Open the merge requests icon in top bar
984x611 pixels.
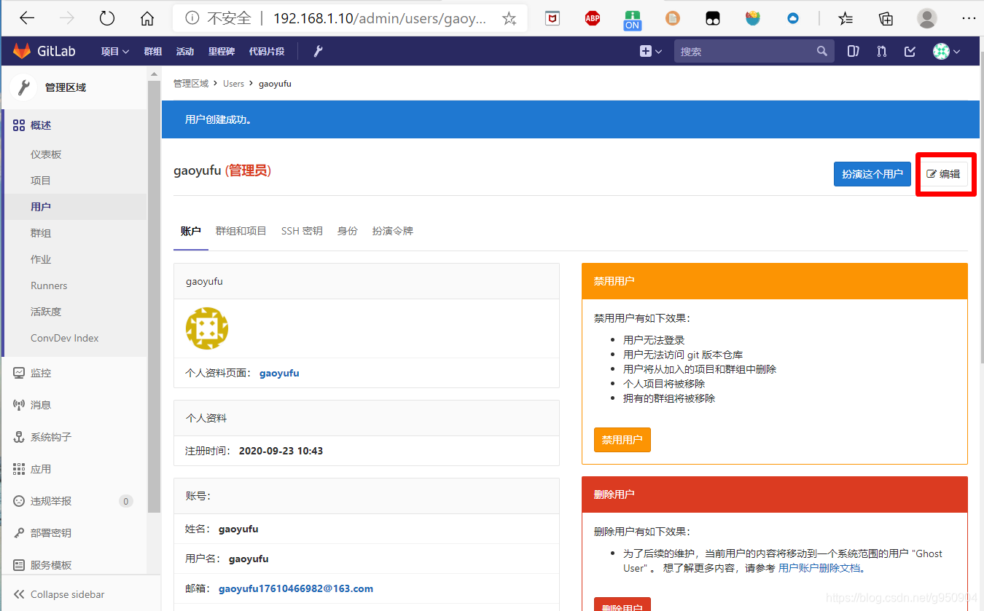(x=881, y=51)
